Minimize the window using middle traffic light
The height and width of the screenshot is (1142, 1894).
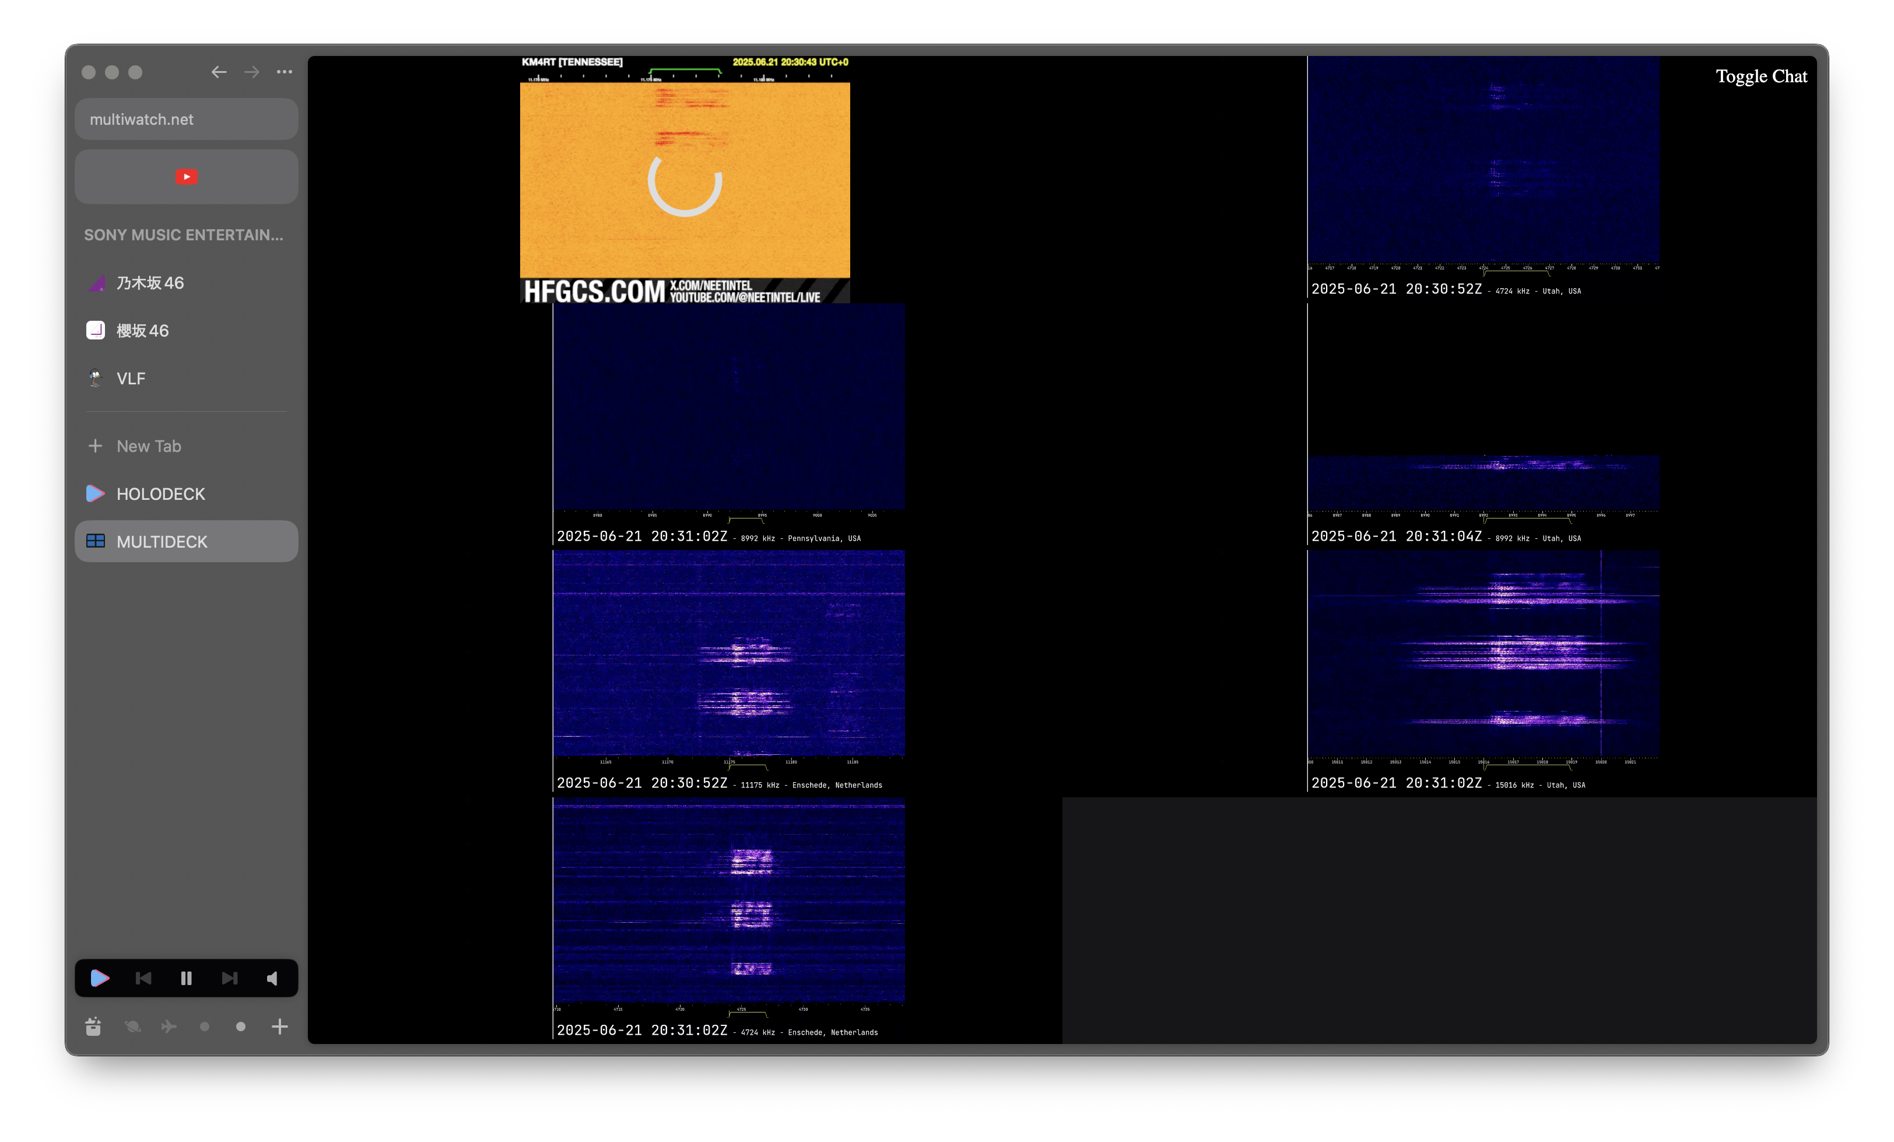pyautogui.click(x=112, y=72)
